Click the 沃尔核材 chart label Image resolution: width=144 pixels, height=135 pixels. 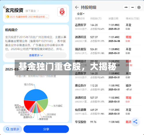(x=51, y=114)
